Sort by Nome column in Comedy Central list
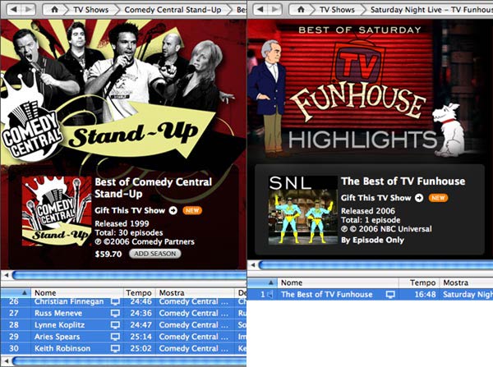493x367 pixels. pyautogui.click(x=77, y=293)
